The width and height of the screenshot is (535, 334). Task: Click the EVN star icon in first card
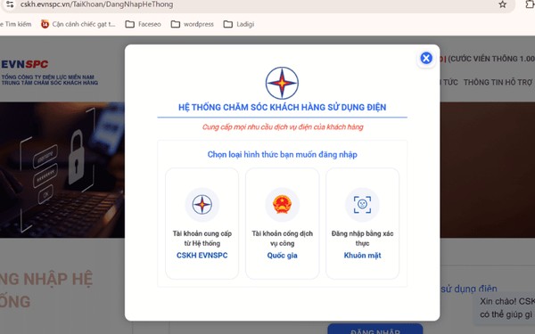click(202, 205)
